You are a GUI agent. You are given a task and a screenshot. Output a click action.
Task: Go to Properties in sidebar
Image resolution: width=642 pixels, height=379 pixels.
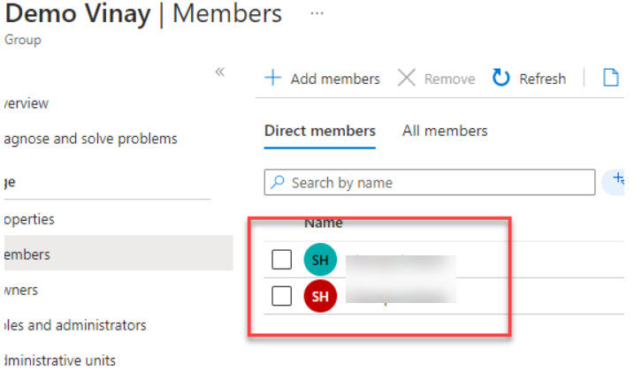pos(29,219)
